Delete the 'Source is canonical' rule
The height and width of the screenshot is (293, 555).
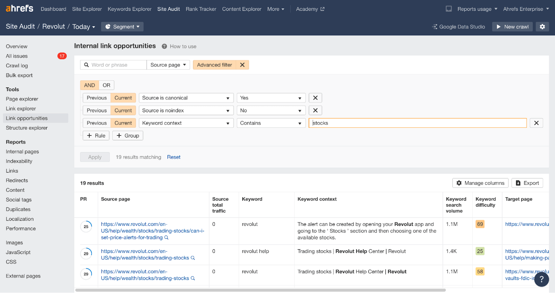pyautogui.click(x=315, y=98)
